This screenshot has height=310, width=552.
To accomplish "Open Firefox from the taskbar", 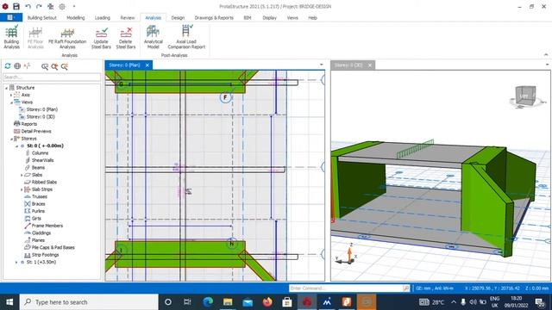I will pyautogui.click(x=267, y=302).
